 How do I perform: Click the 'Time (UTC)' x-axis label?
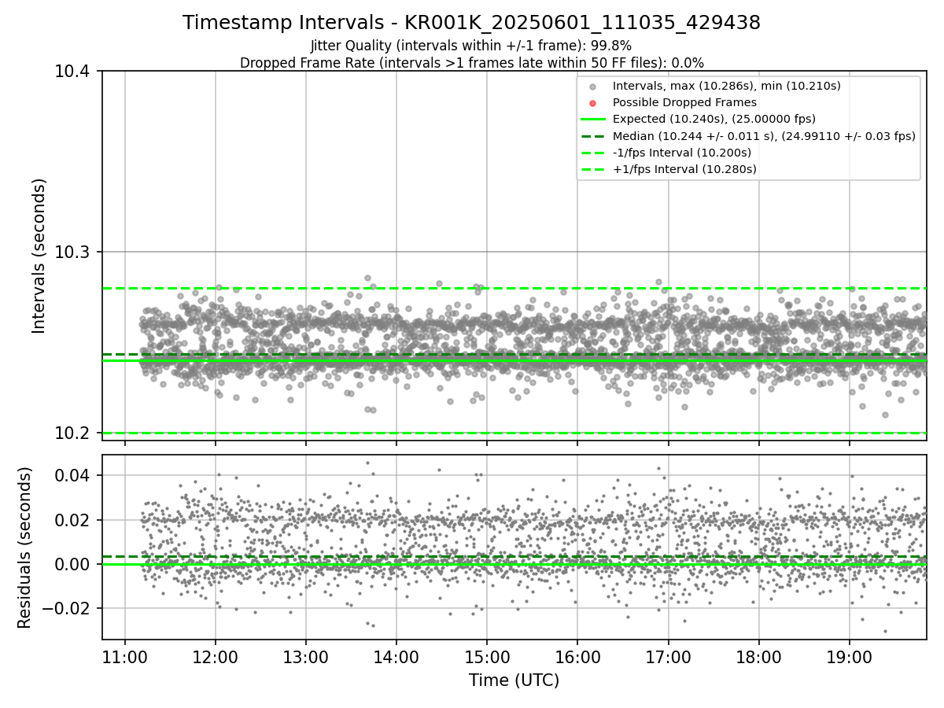pos(514,680)
